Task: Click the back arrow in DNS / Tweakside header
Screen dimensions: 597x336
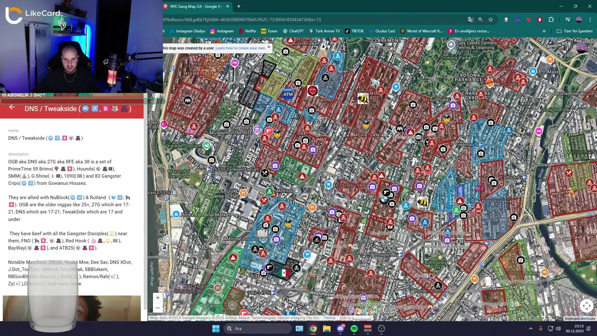Action: click(x=12, y=108)
